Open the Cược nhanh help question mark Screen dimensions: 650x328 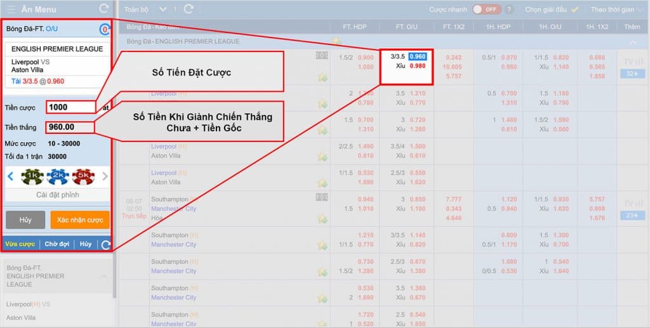(x=508, y=10)
